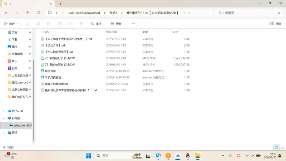The image size is (286, 161).
Task: Click the Rename icon in toolbar
Action: [x=59, y=24]
